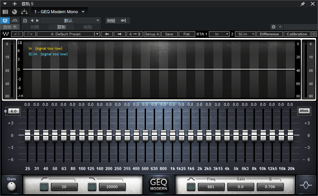Open the A: Default Preset dropdown
318x196 pixels.
point(68,34)
